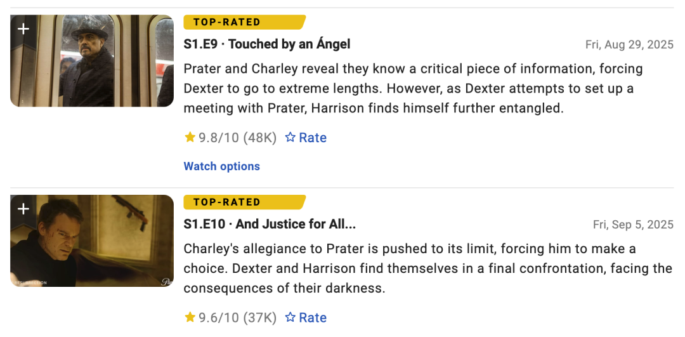
Task: Click air date Fri, Sep 5, 2025
Action: click(633, 225)
